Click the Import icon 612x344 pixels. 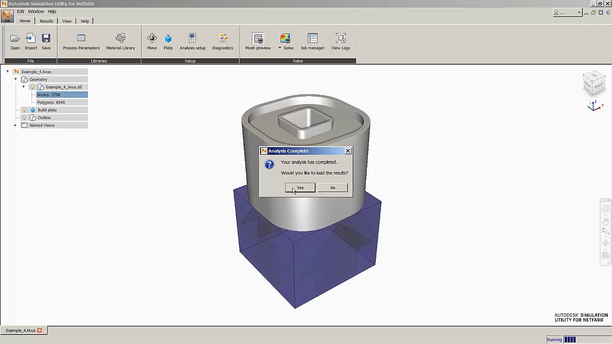click(31, 38)
